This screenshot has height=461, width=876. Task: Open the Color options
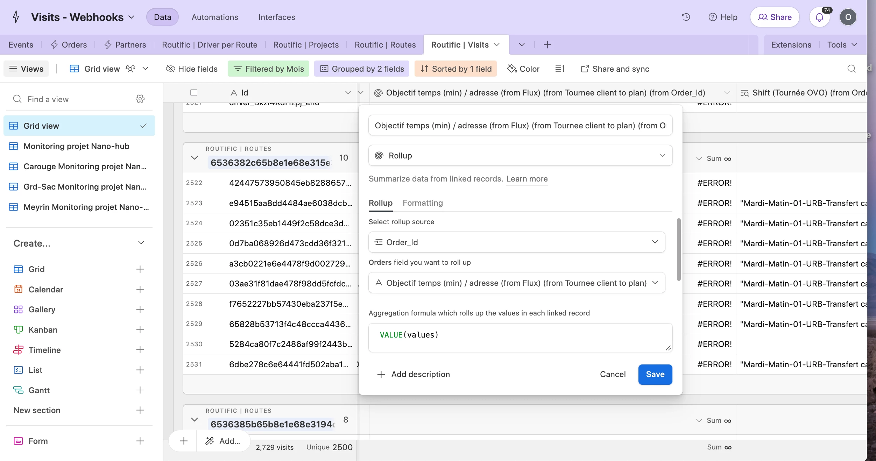[524, 69]
